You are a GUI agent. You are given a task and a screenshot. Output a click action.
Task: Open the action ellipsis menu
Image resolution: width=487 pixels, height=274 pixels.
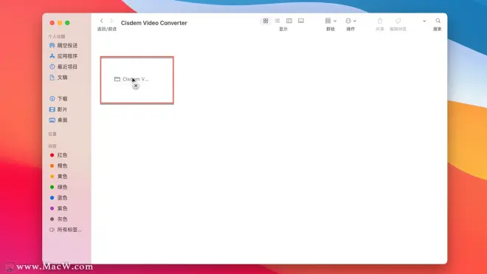pos(350,21)
